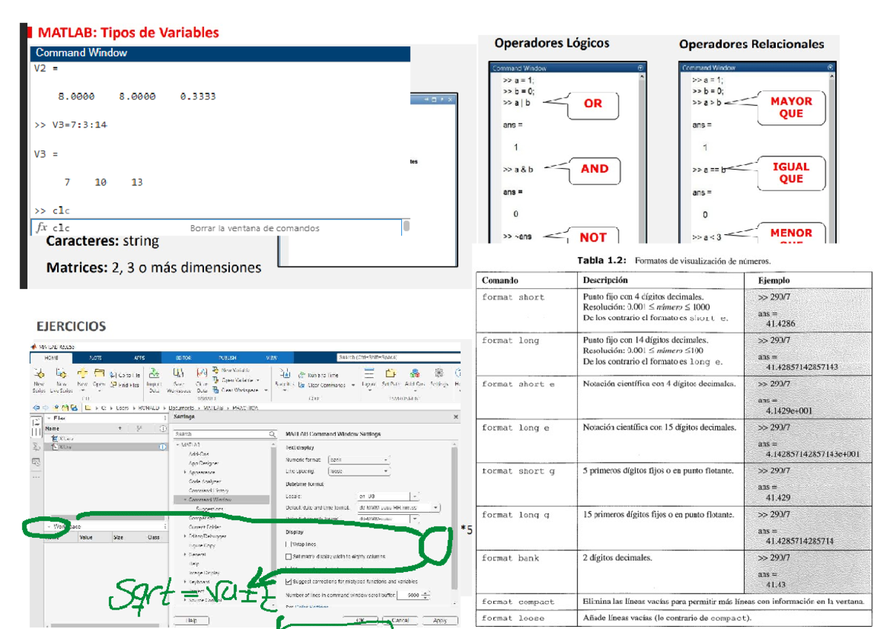Image resolution: width=890 pixels, height=629 pixels.
Task: Open the Add-Ons icon in the toolstrip
Action: tap(415, 374)
